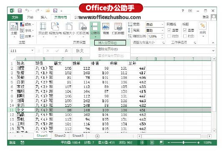Click the 100% zoom level
Viewport: 222px width, 151px height.
207,143
